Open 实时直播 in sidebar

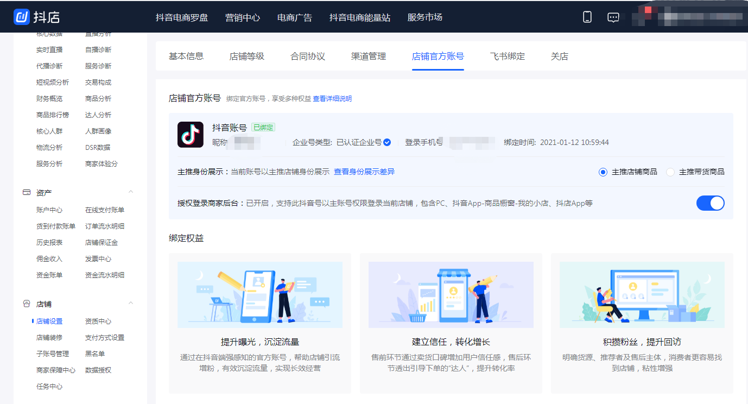point(49,49)
